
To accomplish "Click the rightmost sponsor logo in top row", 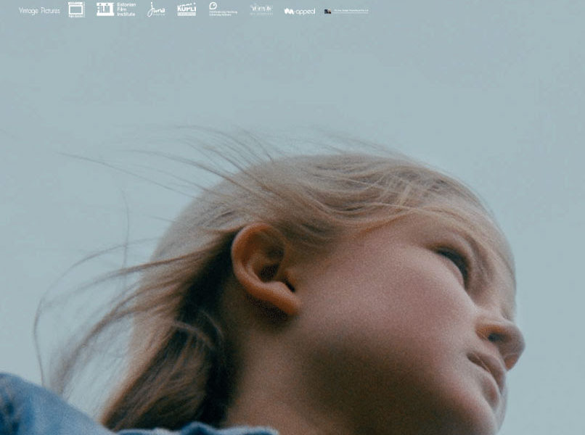I will coord(346,11).
